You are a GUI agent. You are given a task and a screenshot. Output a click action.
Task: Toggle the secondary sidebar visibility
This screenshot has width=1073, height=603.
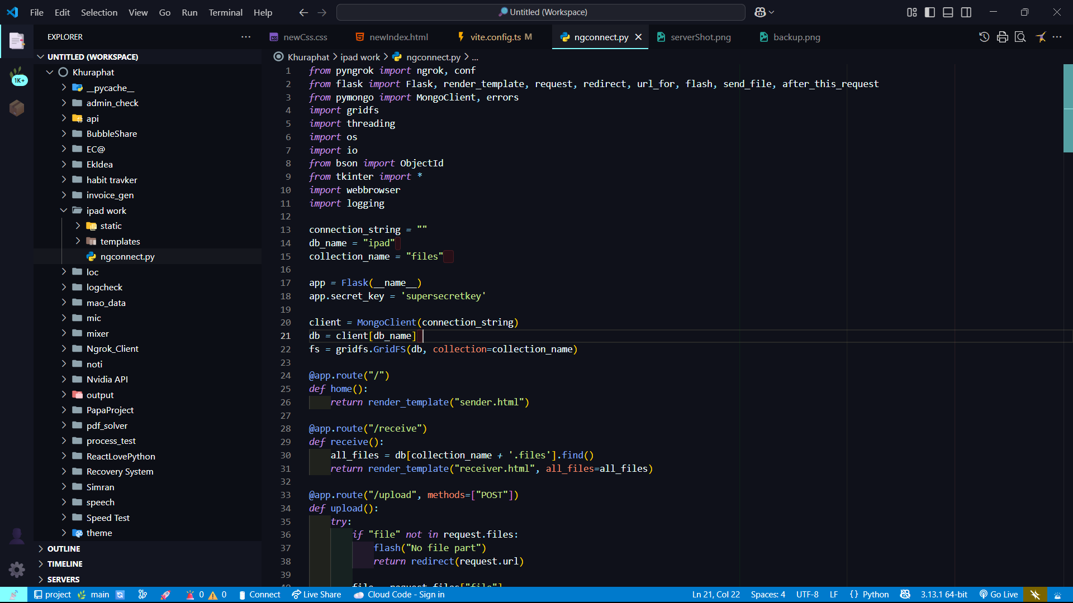point(966,12)
